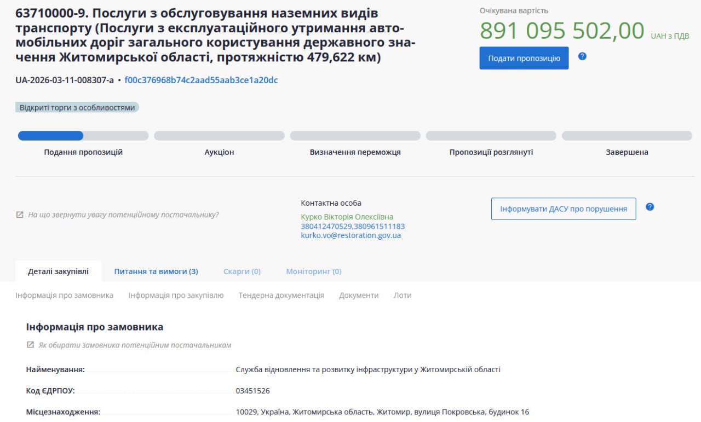
Task: Click external link icon before 'На що звернути увагу'
Action: (x=20, y=215)
